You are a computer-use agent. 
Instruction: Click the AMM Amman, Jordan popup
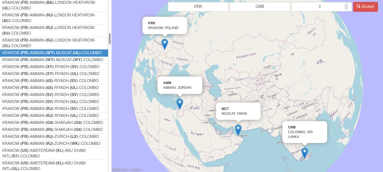[x=180, y=85]
